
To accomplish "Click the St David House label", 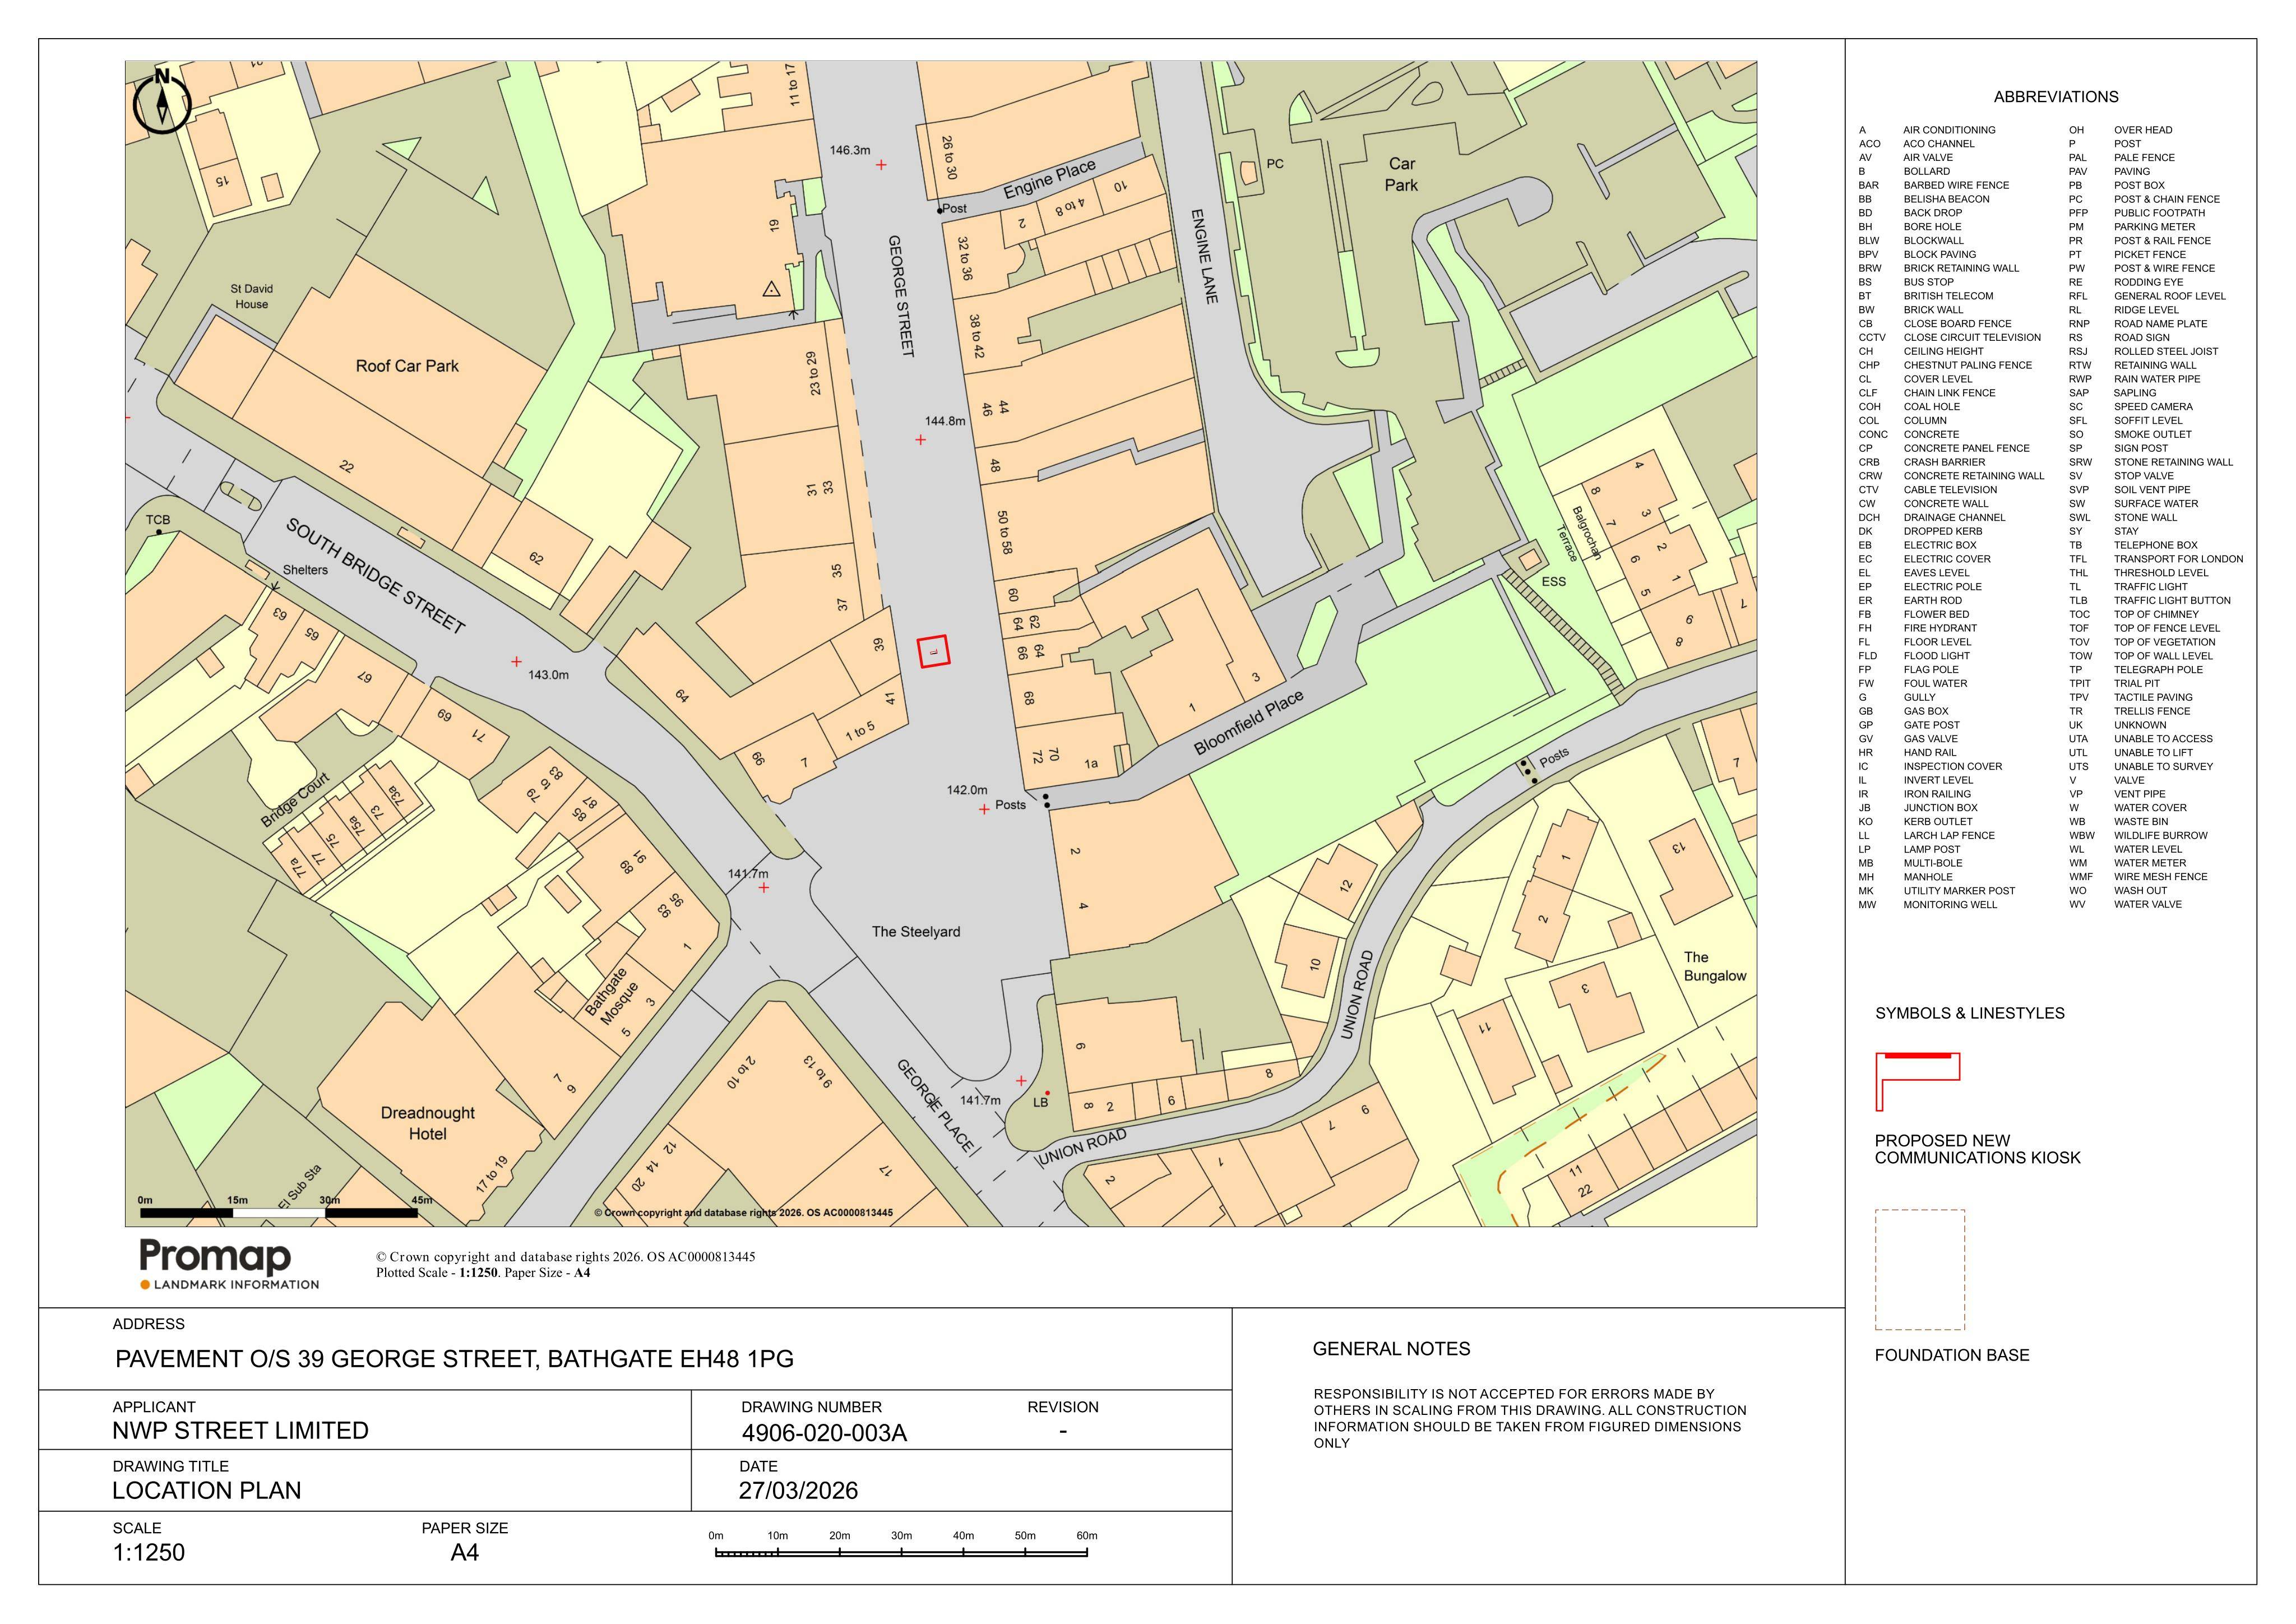I will pyautogui.click(x=252, y=296).
